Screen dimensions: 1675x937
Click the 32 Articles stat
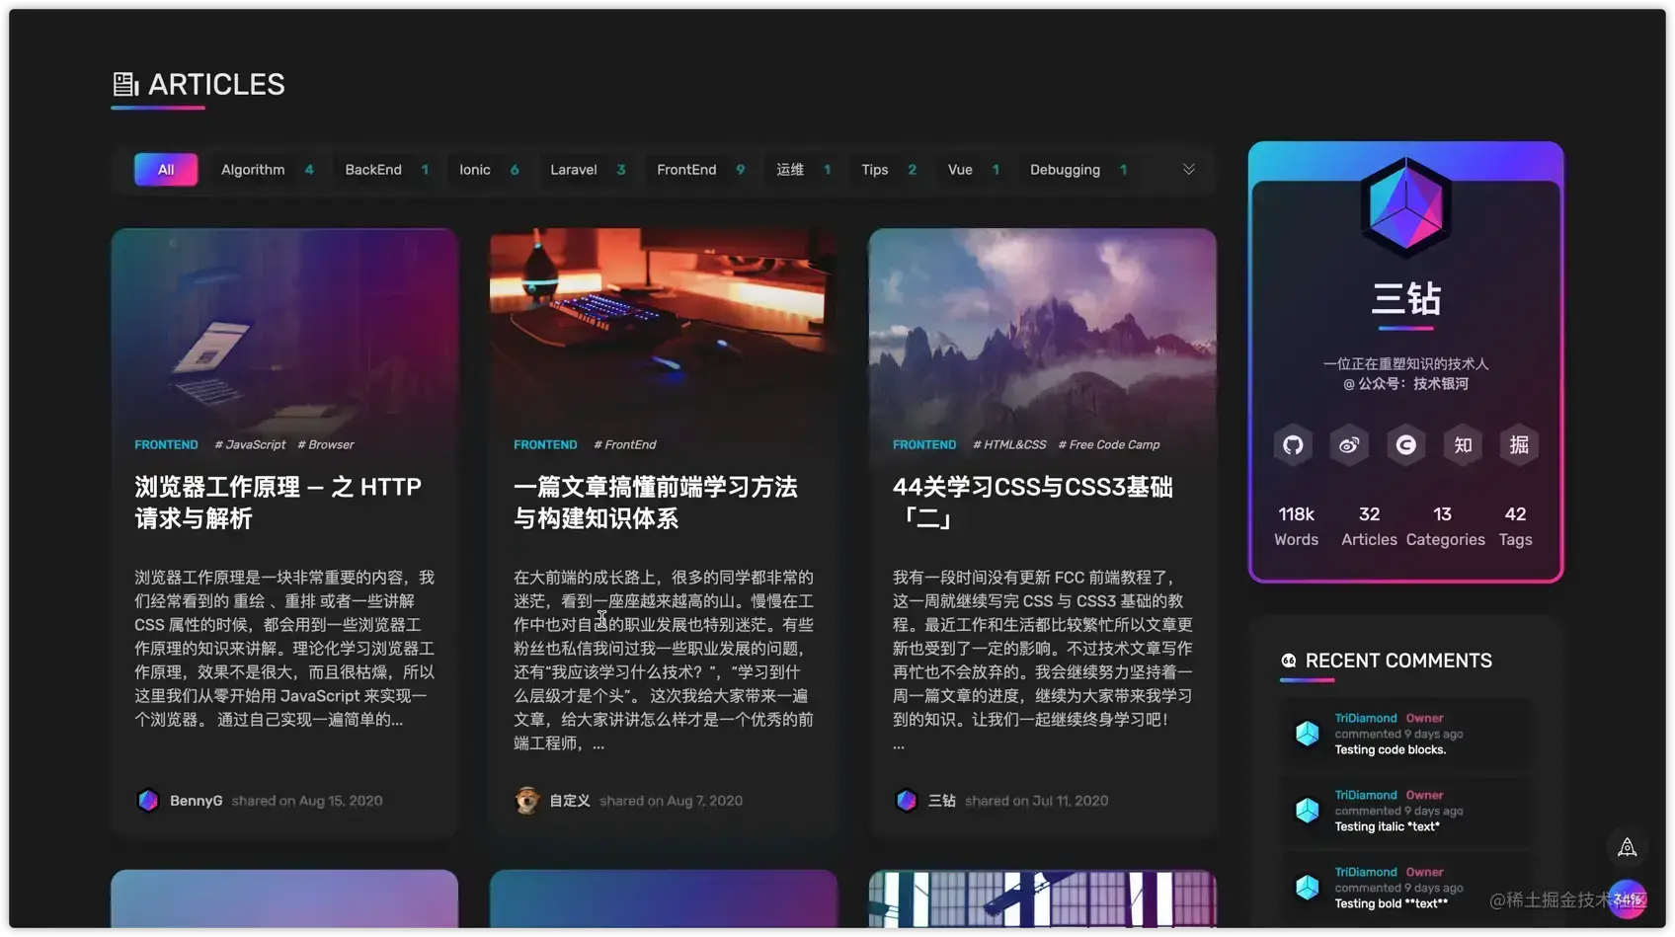tap(1369, 526)
